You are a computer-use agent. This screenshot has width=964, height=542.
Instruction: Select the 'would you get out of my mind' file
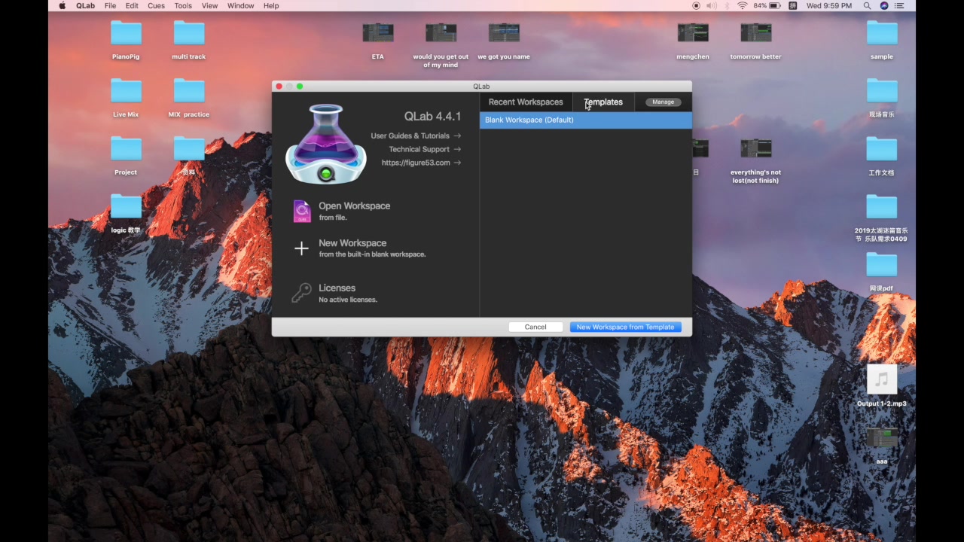[441, 33]
